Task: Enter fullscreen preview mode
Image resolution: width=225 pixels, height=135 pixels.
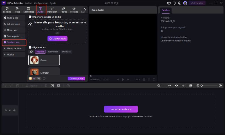Action: [x=154, y=79]
